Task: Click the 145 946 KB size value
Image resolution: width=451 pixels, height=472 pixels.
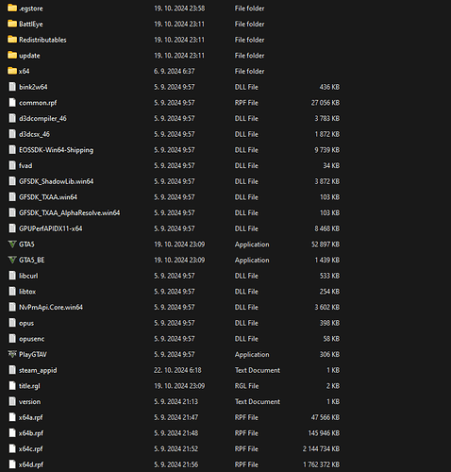Action: click(324, 433)
